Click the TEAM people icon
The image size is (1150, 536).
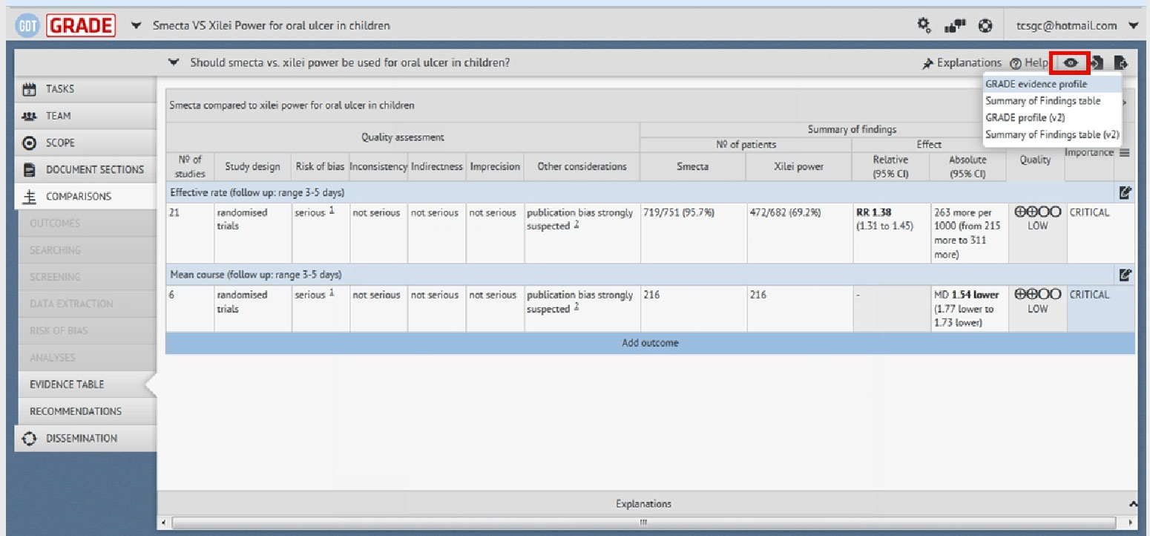30,116
